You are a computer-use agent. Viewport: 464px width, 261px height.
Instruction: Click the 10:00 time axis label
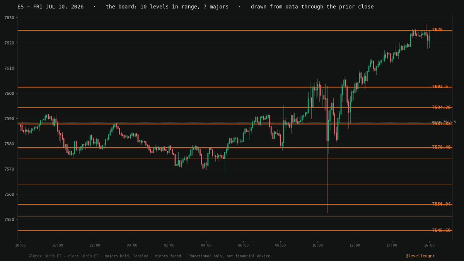317,245
